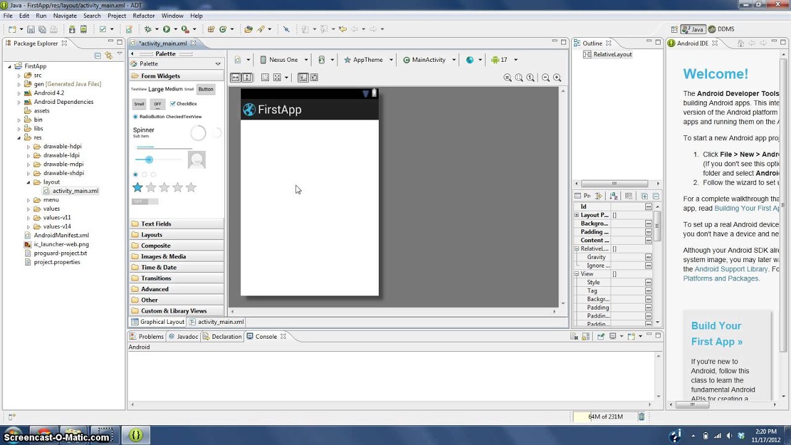
Task: Expand the drawable-hdpi folder
Action: click(28, 146)
